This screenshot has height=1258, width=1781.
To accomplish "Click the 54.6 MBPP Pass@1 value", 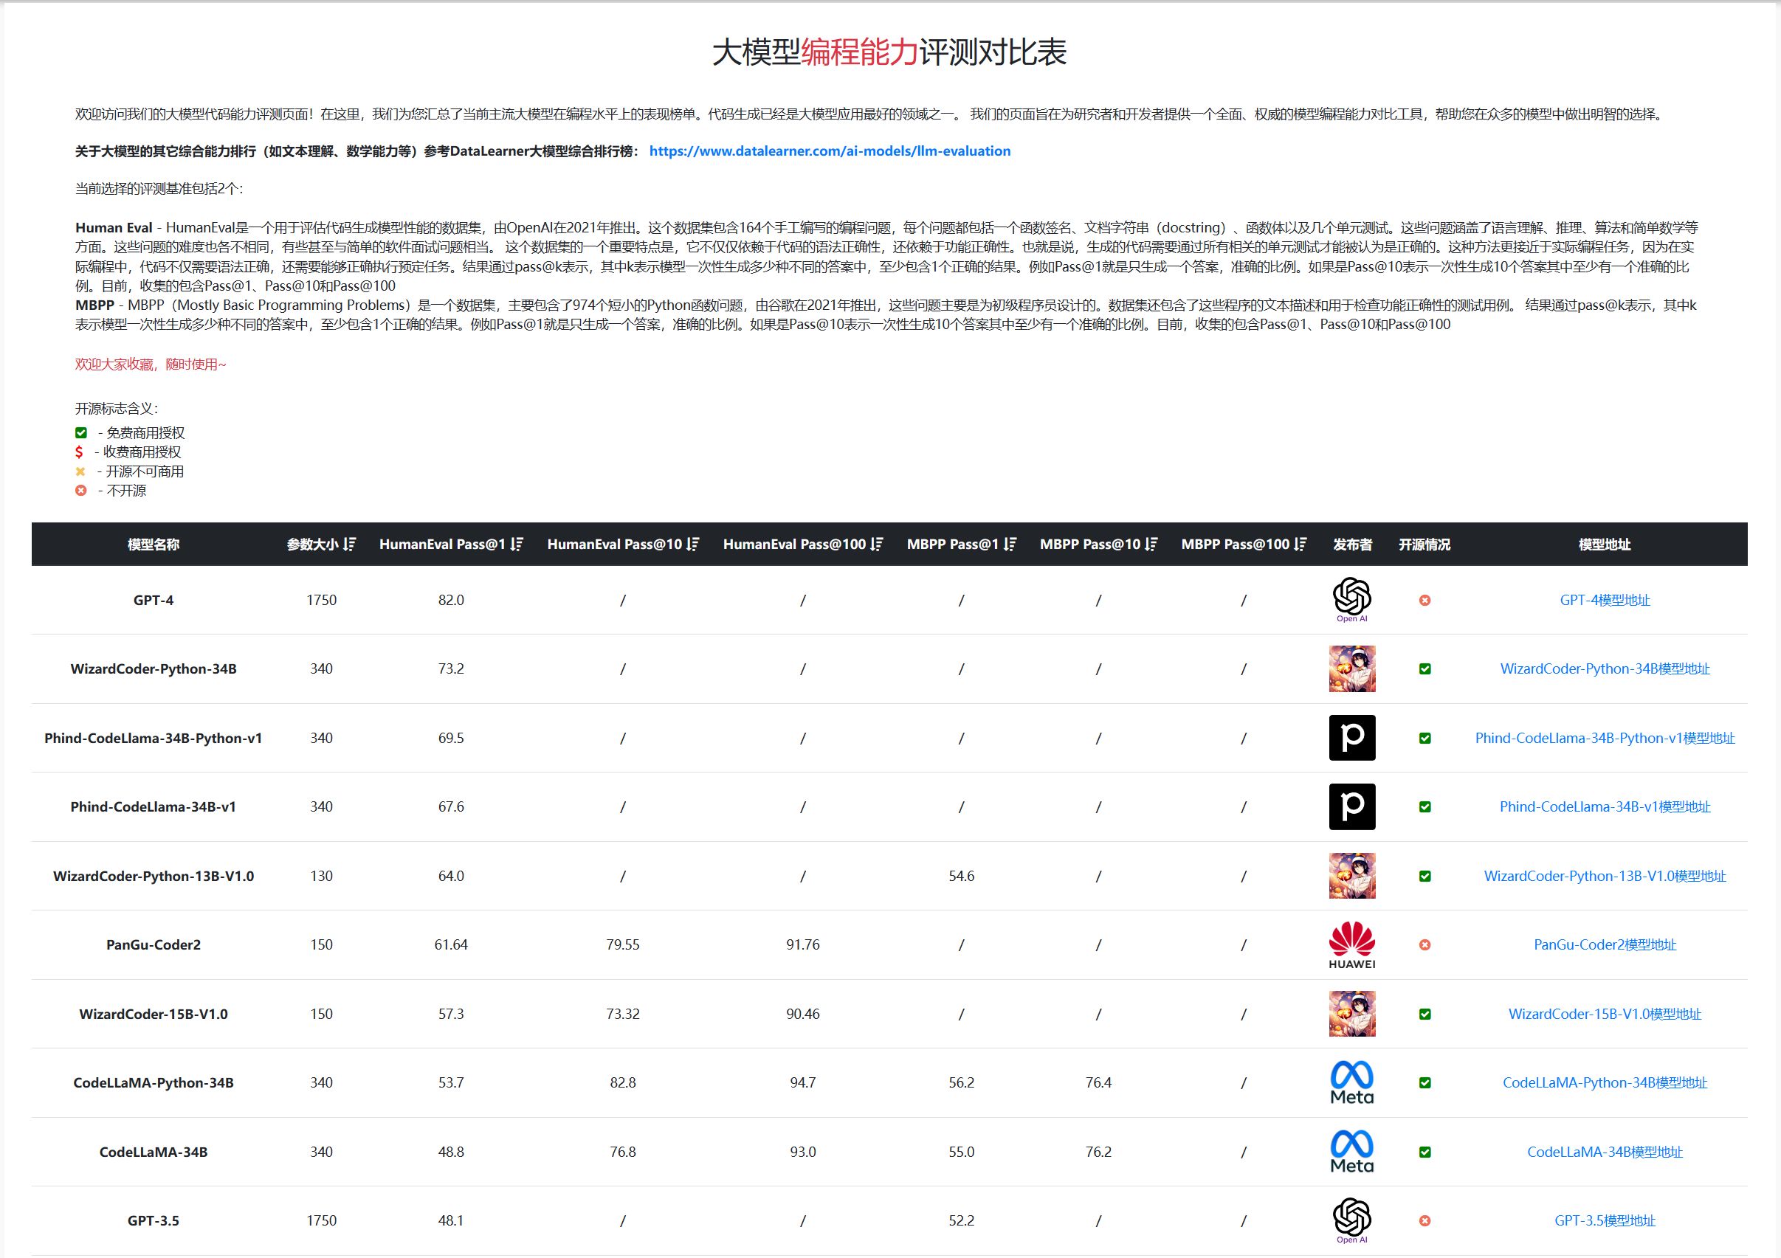I will 961,877.
